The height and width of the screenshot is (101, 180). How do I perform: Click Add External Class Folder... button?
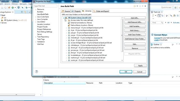135,39
